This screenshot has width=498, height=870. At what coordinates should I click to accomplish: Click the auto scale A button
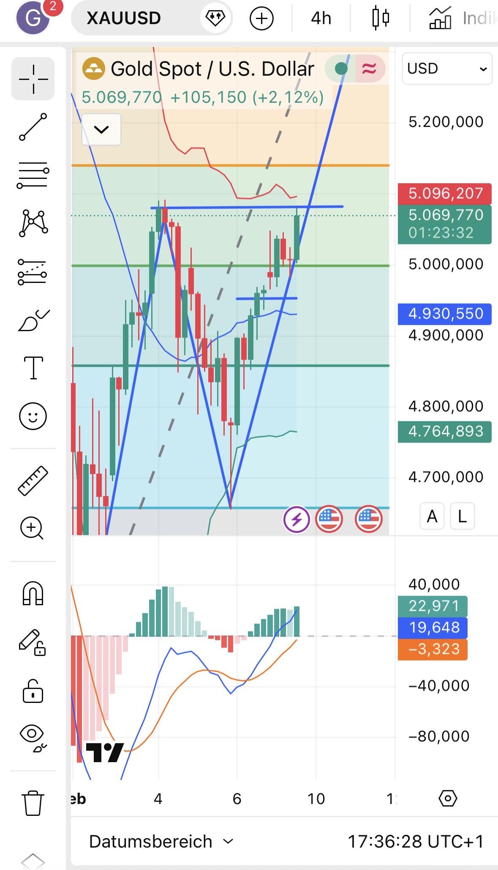pyautogui.click(x=432, y=516)
